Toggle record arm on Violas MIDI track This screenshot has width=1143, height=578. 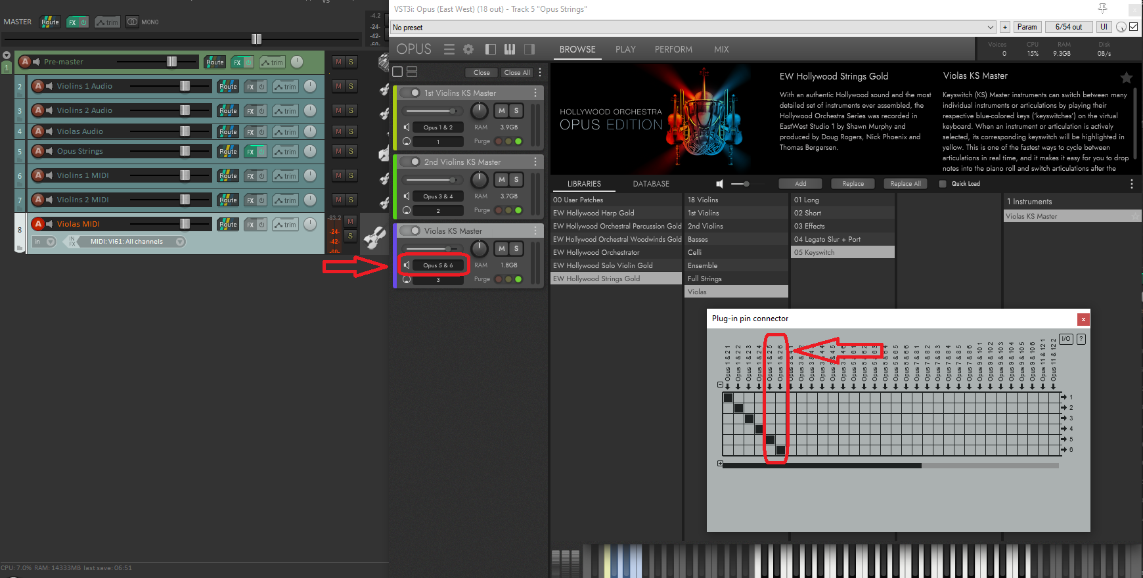tap(38, 224)
